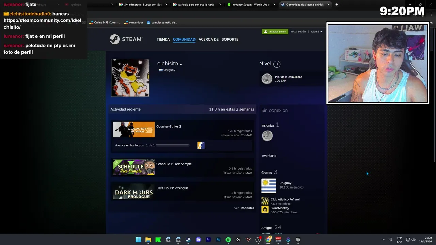Click the Dark Hours: Prologue title

coord(172,188)
